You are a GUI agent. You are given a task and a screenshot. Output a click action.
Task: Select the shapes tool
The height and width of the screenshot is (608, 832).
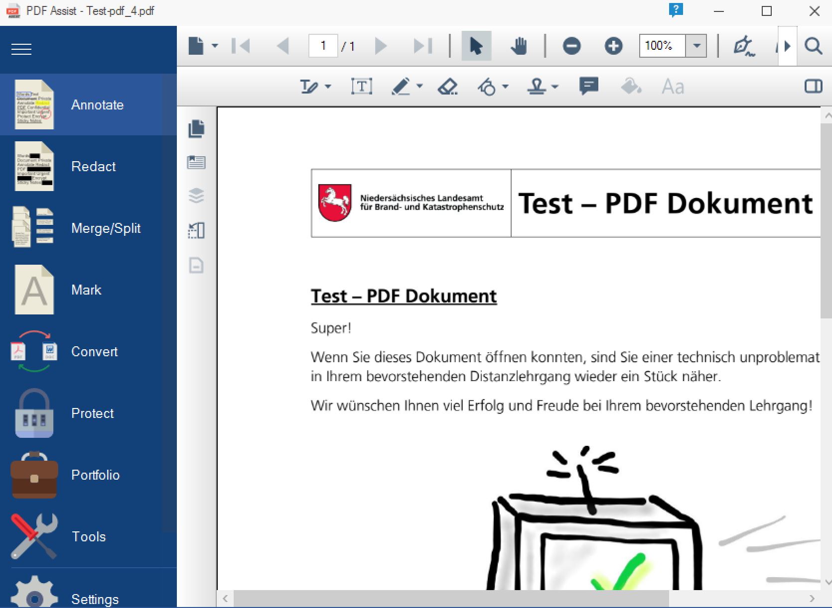487,87
